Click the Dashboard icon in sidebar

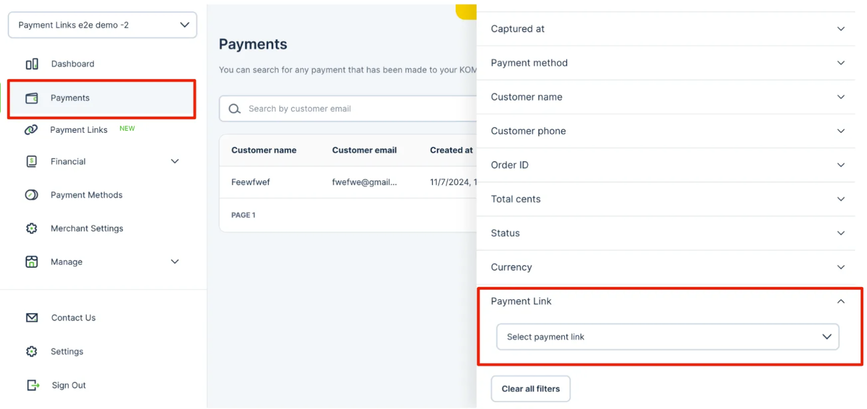[32, 64]
